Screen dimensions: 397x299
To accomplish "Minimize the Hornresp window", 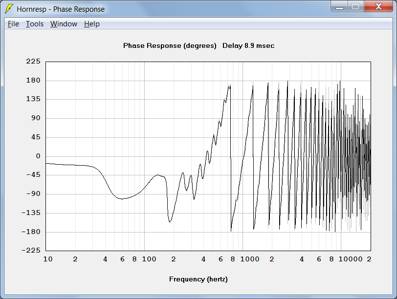I will click(339, 7).
